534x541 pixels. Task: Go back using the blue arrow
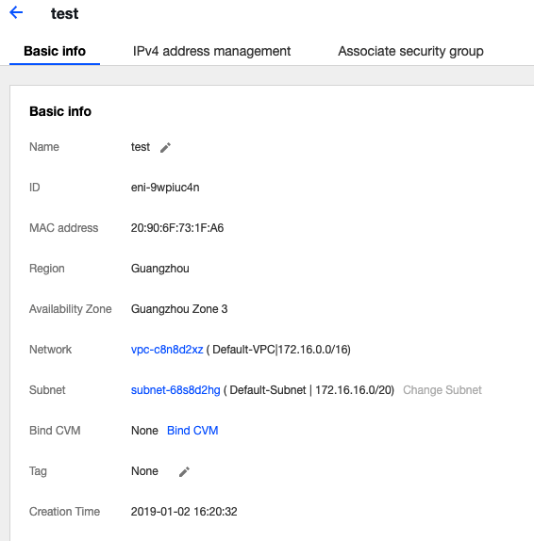pos(16,13)
